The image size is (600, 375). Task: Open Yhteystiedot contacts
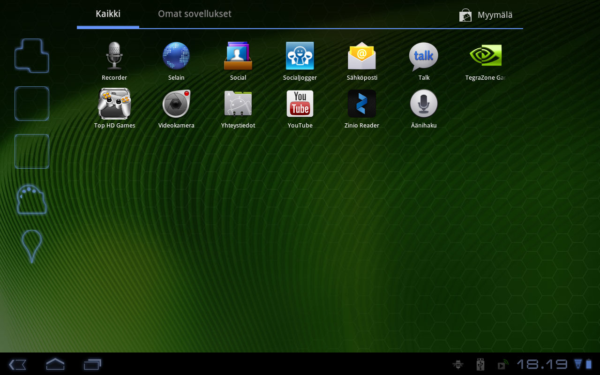[x=238, y=109]
